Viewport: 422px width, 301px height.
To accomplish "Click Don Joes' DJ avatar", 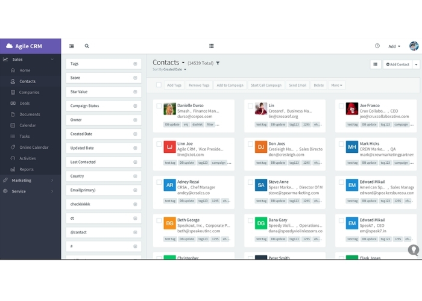I will point(261,147).
